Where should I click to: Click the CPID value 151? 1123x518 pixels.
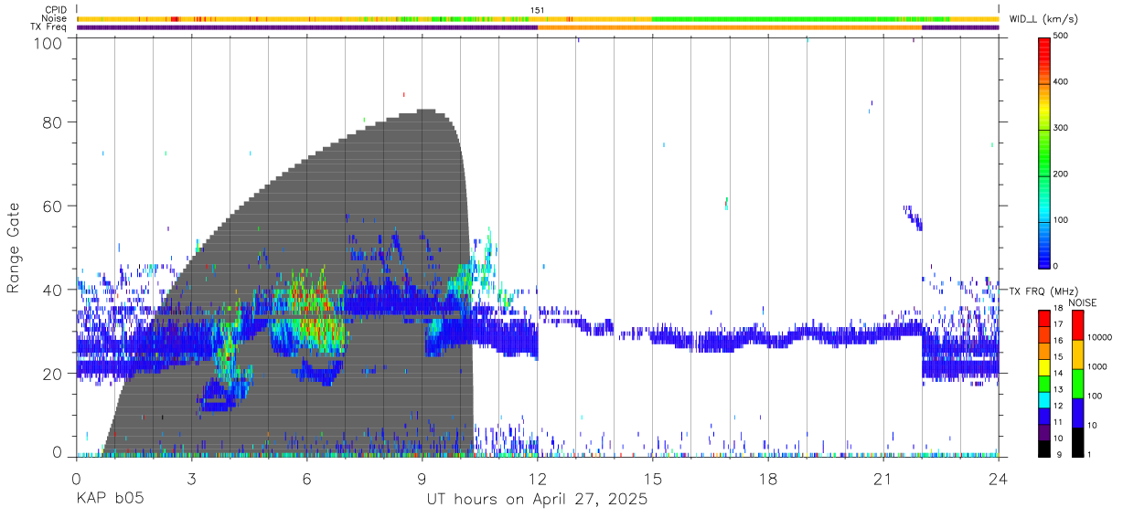pyautogui.click(x=537, y=10)
